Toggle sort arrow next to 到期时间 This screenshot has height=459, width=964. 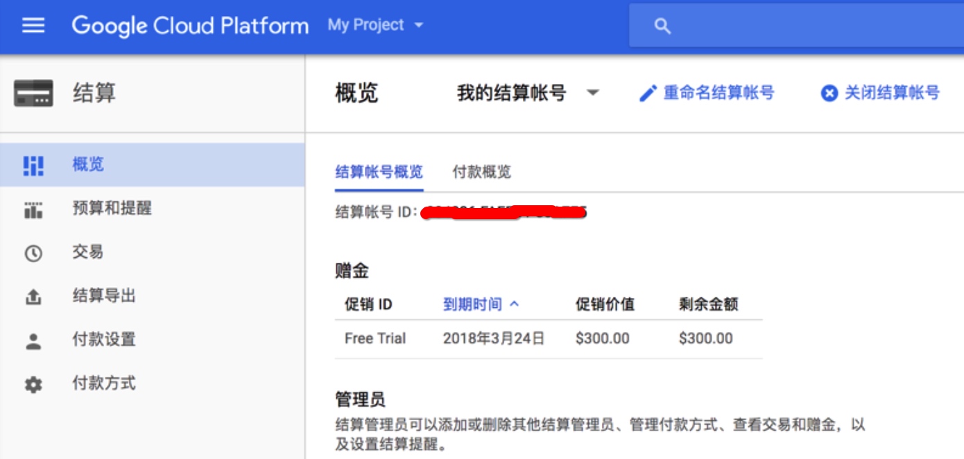click(514, 304)
